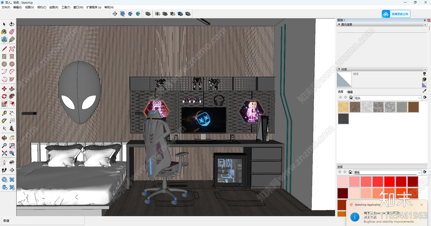Click the blue 拖拽至此上传 upload button
The image size is (431, 226).
tap(396, 14)
